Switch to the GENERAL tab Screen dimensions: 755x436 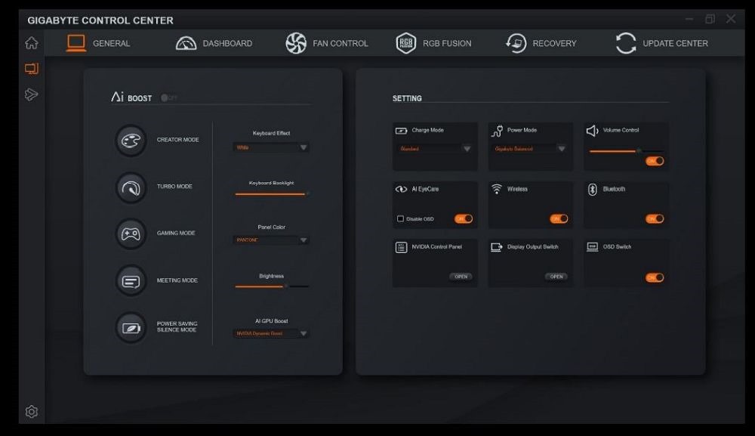pos(98,43)
